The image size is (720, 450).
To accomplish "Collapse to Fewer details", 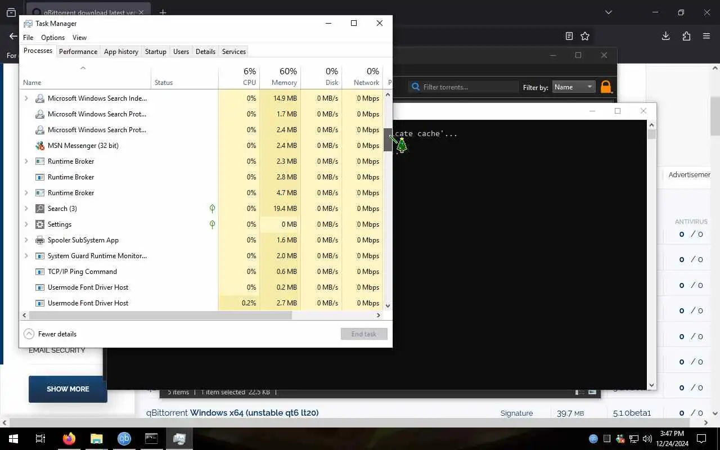I will [50, 334].
